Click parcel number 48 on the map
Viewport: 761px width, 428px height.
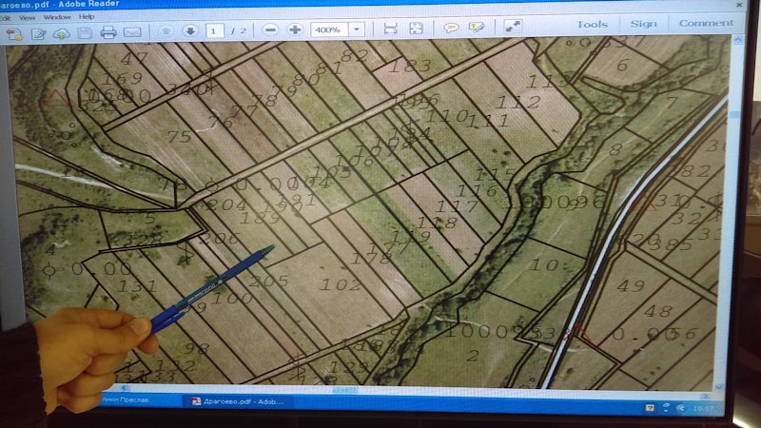(658, 311)
